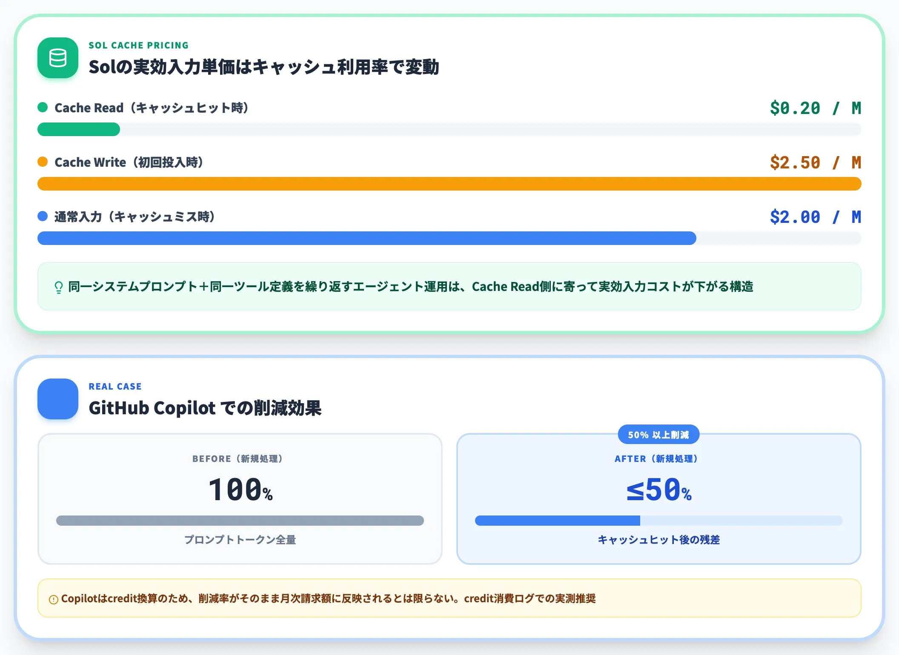The width and height of the screenshot is (899, 655).
Task: Click the gray BEFORE progress bar
Action: pyautogui.click(x=240, y=521)
